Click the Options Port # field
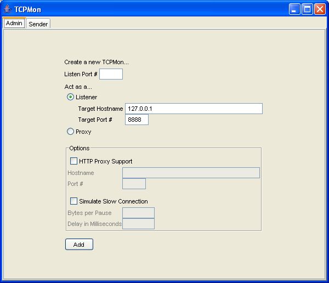Viewport: 329px width, 283px height. click(134, 184)
